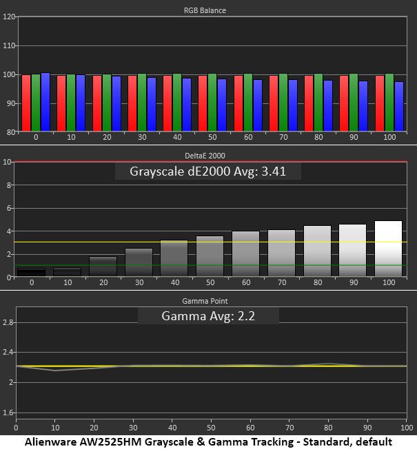Click the blue bar at 100 in RGB Balance
The height and width of the screenshot is (449, 417).
click(x=399, y=107)
